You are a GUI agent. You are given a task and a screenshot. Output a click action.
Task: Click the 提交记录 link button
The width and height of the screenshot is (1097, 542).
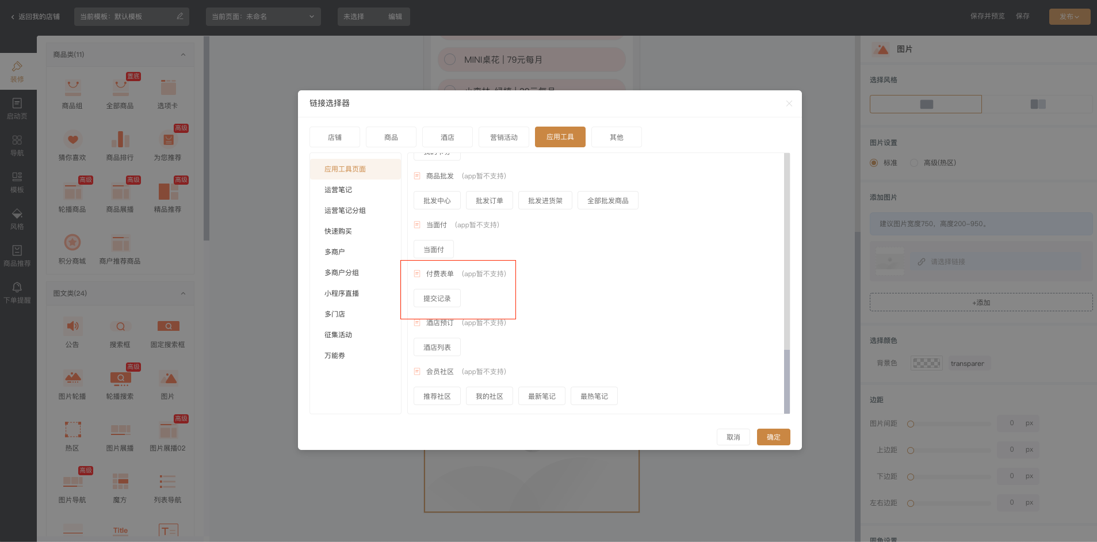coord(437,298)
